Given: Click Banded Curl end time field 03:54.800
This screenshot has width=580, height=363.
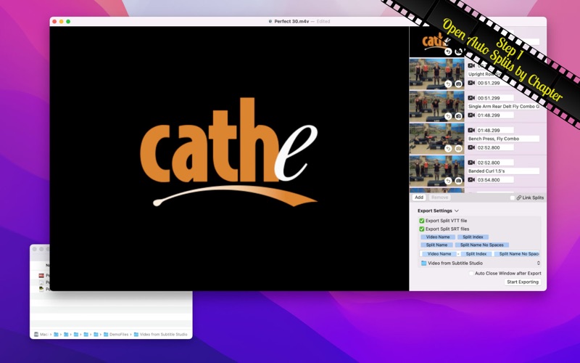Looking at the screenshot, I should pyautogui.click(x=495, y=179).
